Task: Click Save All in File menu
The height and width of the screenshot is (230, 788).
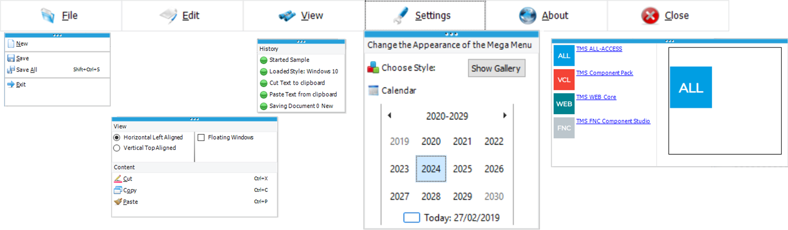Action: pos(26,70)
